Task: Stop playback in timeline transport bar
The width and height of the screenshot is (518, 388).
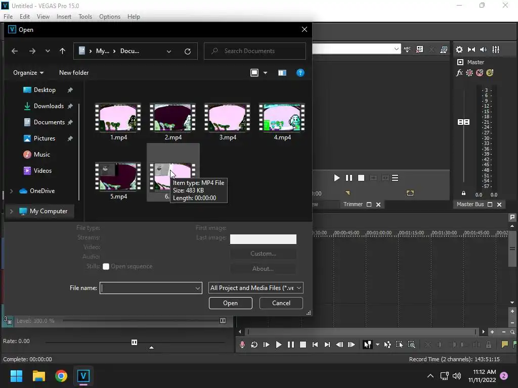Action: pyautogui.click(x=303, y=345)
